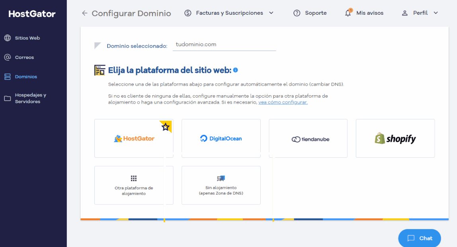This screenshot has width=457, height=247.
Task: Click the notification bell icon
Action: click(x=348, y=13)
